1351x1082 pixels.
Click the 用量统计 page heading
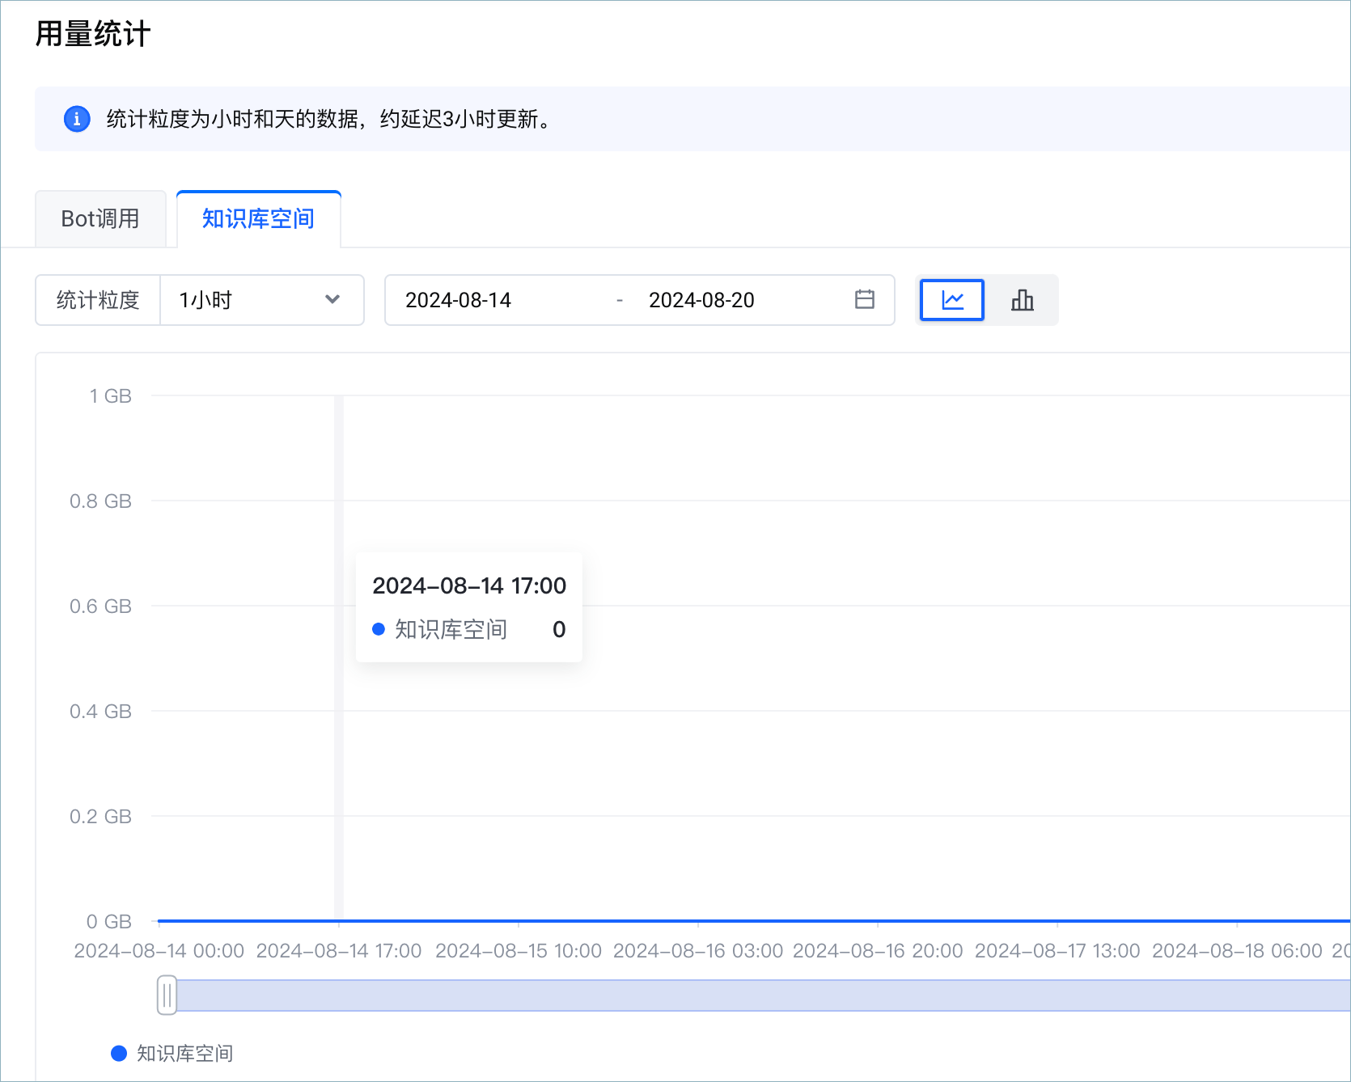(x=93, y=34)
